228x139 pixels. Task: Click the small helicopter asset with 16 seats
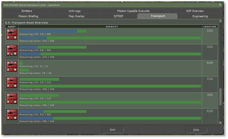(12, 66)
